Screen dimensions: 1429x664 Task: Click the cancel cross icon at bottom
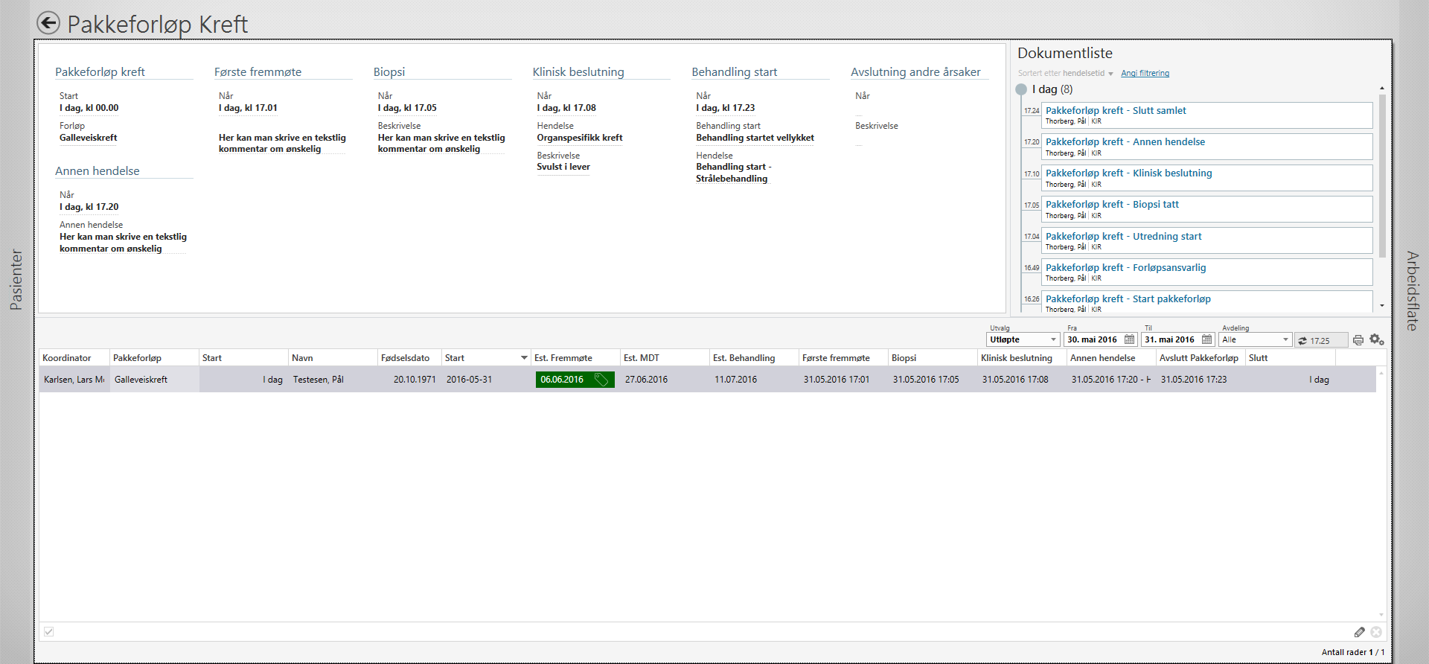point(1376,632)
